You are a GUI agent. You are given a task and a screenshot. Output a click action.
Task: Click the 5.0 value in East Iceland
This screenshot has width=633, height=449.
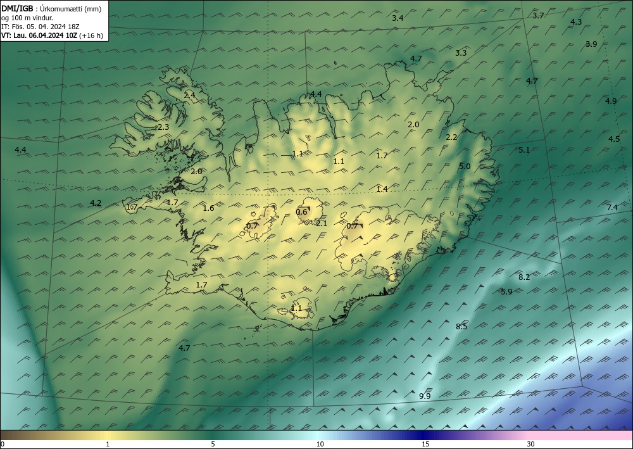click(465, 167)
